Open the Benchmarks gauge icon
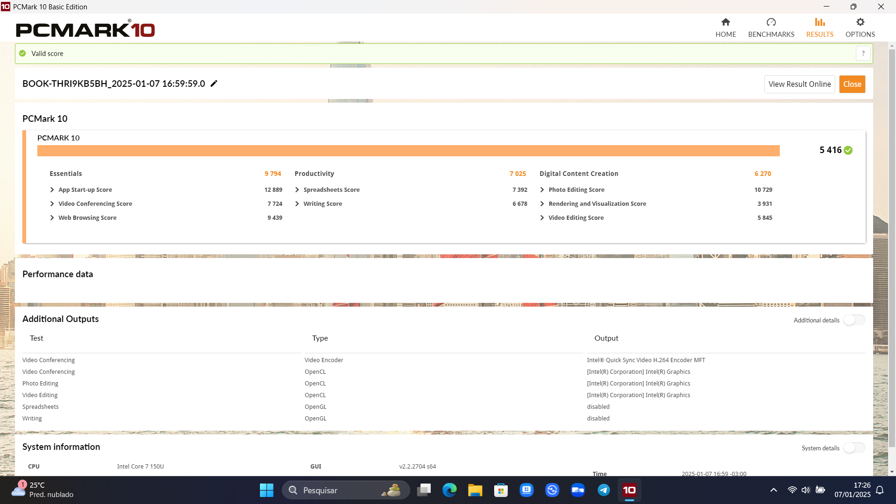The width and height of the screenshot is (896, 504). 771,22
